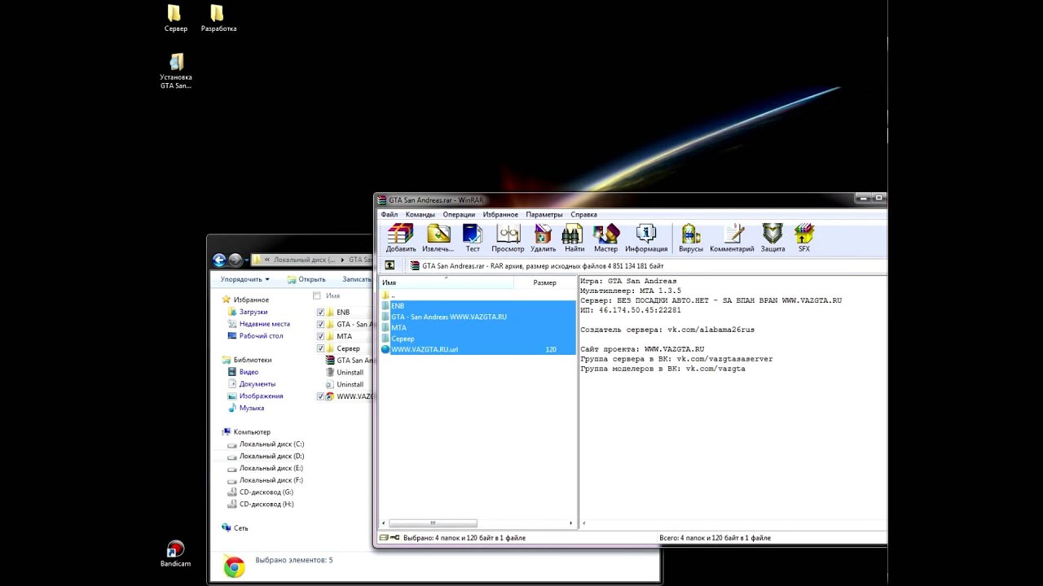
Task: Uncheck the GTA - San folder checkbox
Action: tap(320, 324)
